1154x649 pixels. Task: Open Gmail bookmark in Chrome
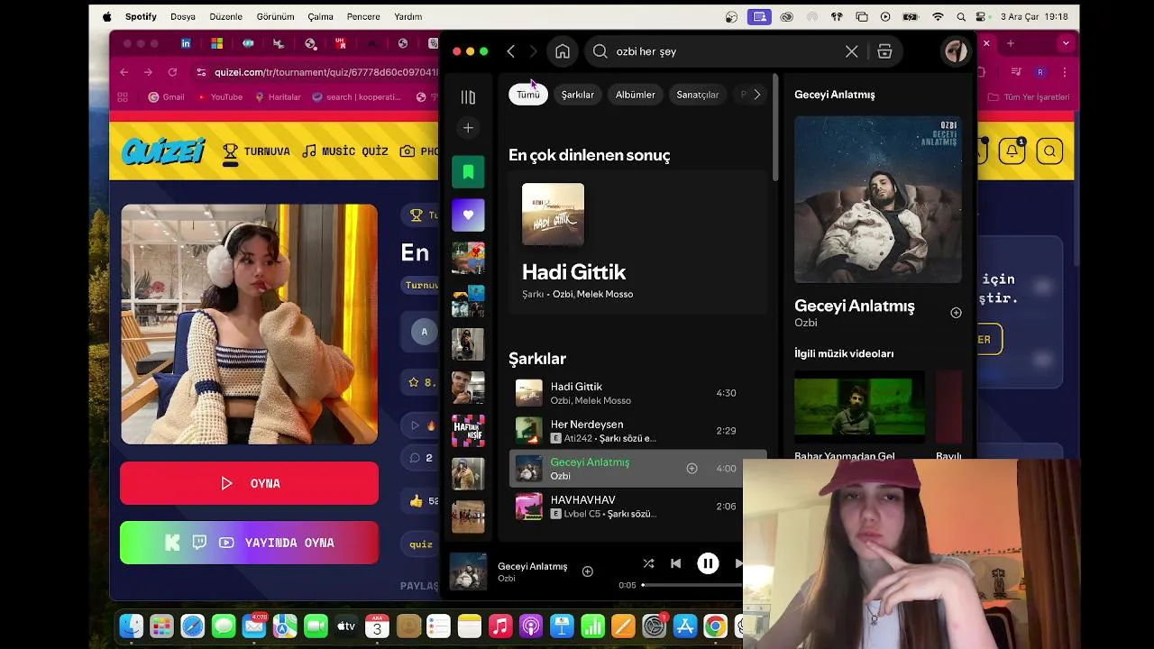[x=166, y=97]
